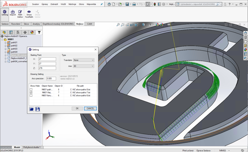The width and height of the screenshot is (248, 152).
Task: Expand the path01 tree node
Action: [5, 42]
